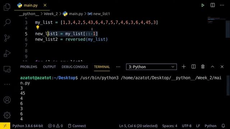Viewport: 230px width, 129px height.
Task: Open the Remote Explorer view
Action: point(7,69)
